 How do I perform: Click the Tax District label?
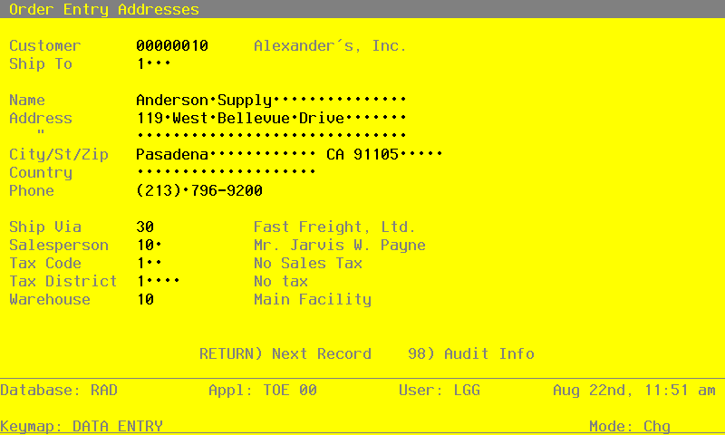click(x=63, y=281)
